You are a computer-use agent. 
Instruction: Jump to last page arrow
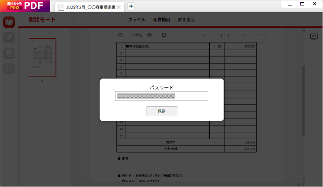(x=258, y=35)
